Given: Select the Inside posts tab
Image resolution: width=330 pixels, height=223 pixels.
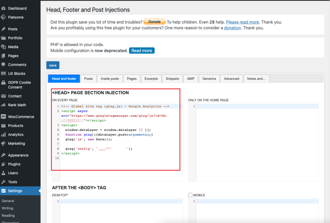Looking at the screenshot, I should point(110,79).
